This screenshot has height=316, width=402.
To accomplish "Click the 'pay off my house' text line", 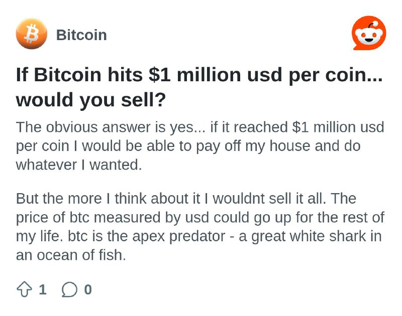I will click(x=188, y=146).
